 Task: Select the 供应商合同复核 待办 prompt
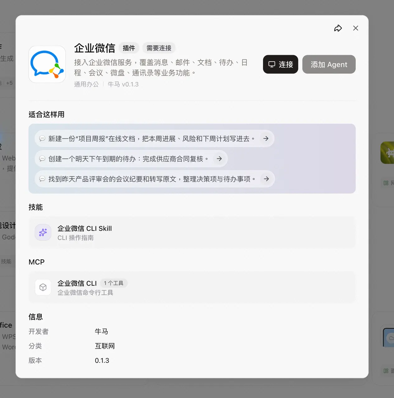click(x=131, y=159)
